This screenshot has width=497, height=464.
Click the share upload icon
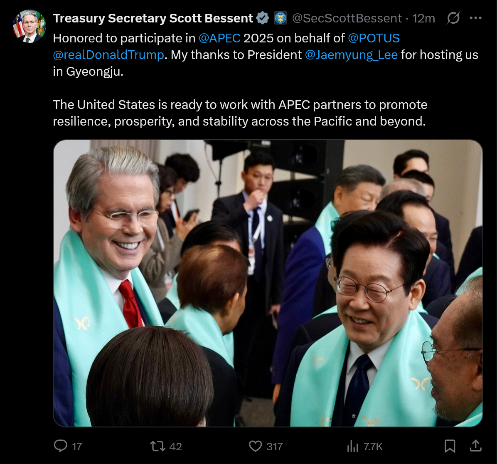(475, 446)
